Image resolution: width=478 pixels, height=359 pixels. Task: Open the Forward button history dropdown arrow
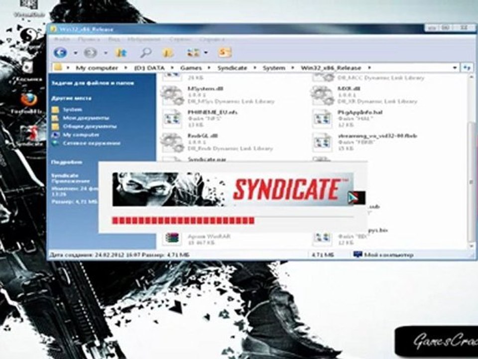pos(106,53)
